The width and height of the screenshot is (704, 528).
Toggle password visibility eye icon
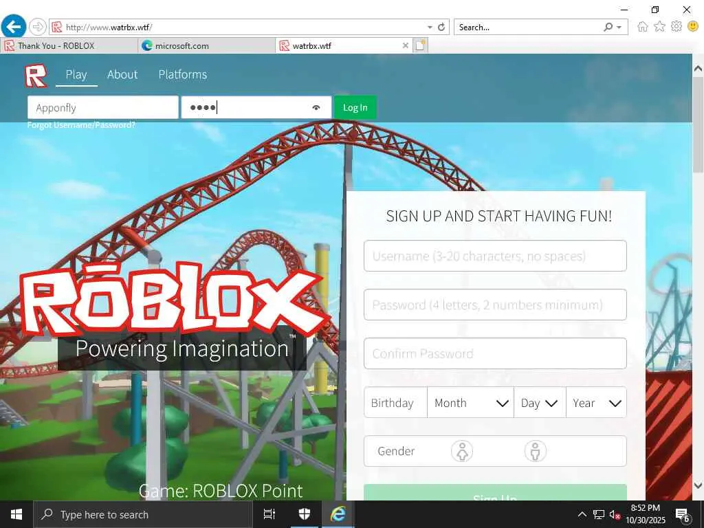point(316,108)
